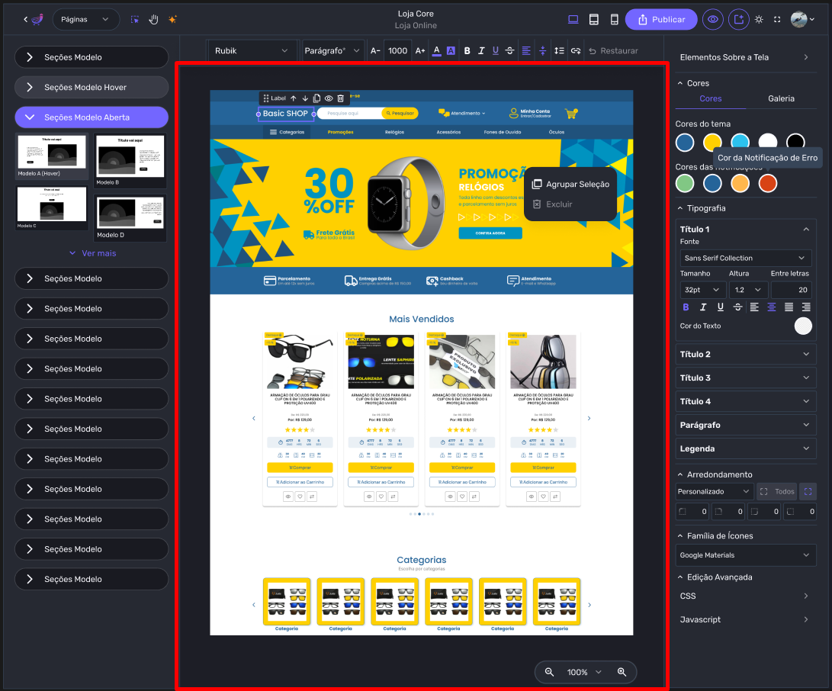The width and height of the screenshot is (832, 691).
Task: Open brightness theme settings icon
Action: pyautogui.click(x=759, y=19)
